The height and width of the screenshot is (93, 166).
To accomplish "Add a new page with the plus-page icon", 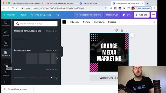I will coord(127,30).
